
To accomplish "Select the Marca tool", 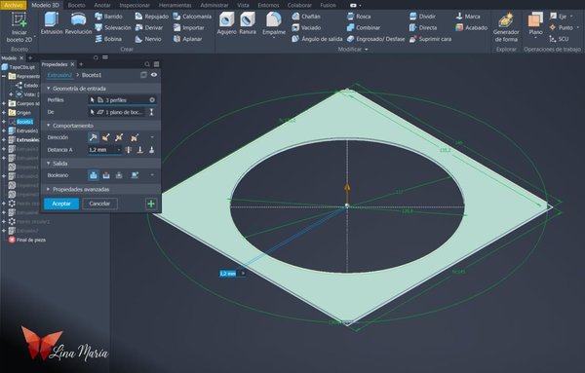I will [468, 17].
